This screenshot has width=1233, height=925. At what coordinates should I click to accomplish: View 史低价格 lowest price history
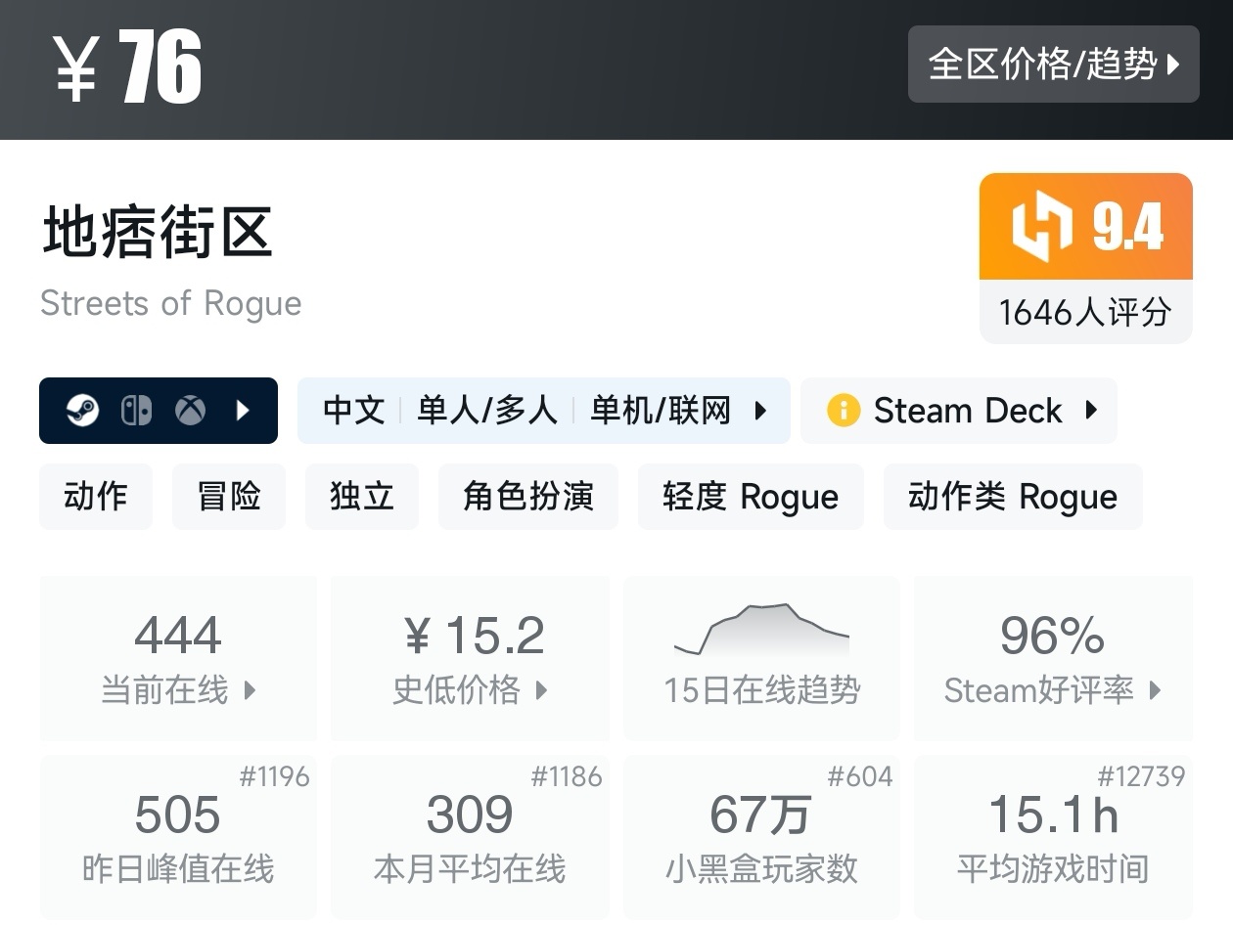tap(471, 658)
